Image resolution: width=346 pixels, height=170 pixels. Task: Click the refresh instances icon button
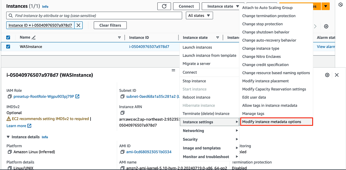coord(164,6)
